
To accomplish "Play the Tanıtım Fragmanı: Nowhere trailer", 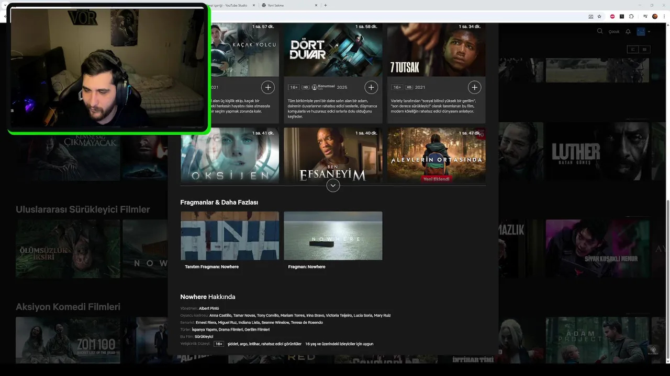I will tap(230, 236).
